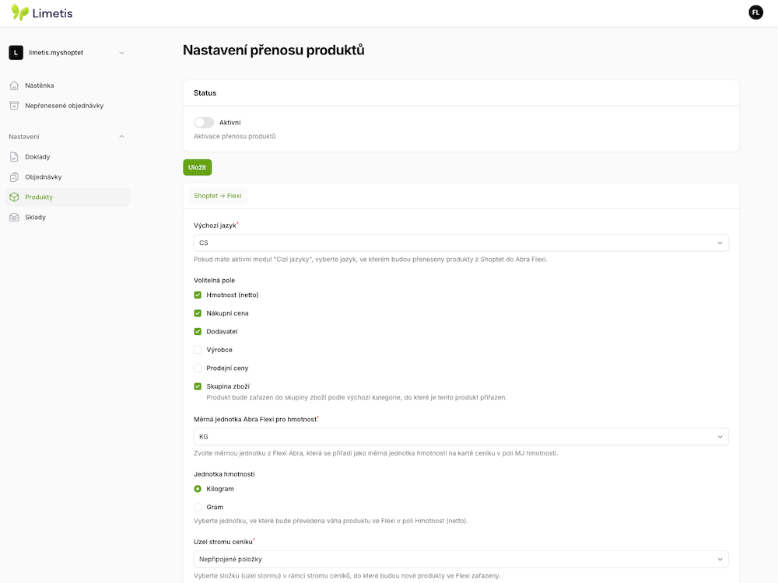Click the Doklady document icon
778x583 pixels.
click(14, 157)
